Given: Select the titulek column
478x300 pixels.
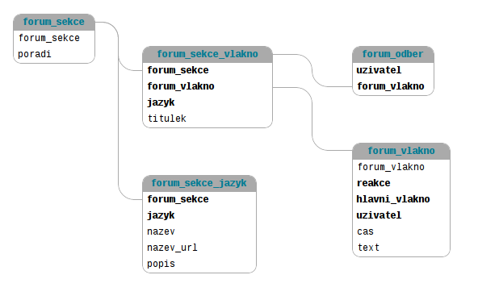Looking at the screenshot, I should click(167, 119).
